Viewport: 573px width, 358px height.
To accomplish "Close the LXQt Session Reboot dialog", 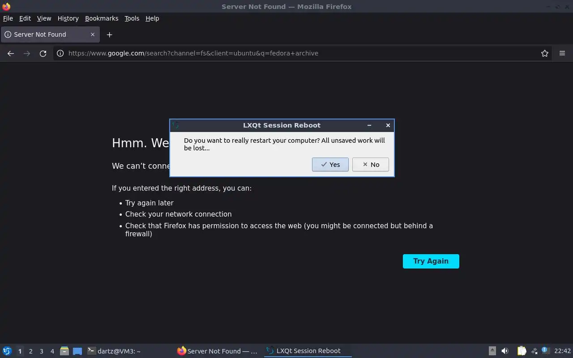I will point(388,125).
